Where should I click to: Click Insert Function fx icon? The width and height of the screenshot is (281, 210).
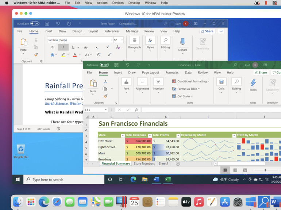click(x=136, y=110)
